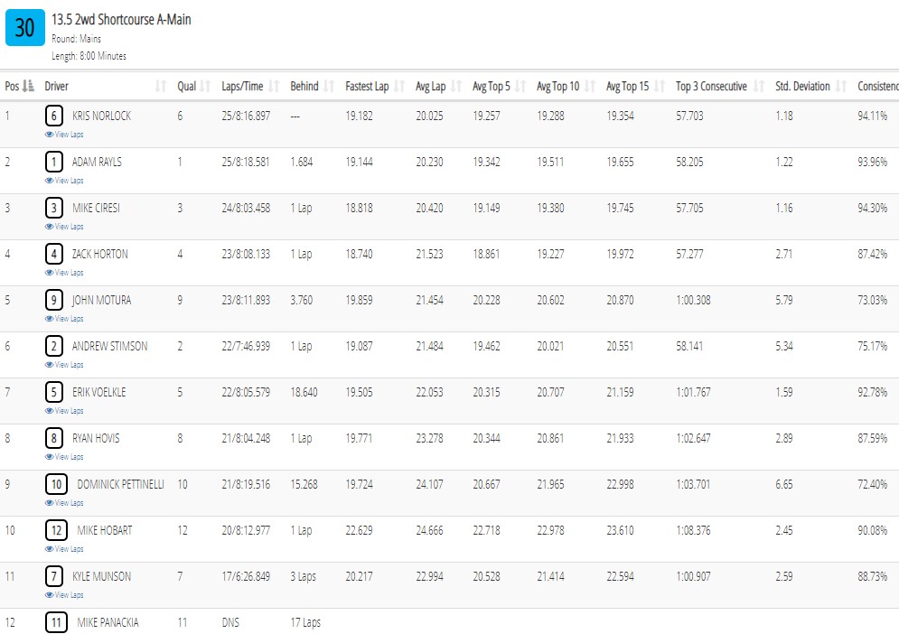The width and height of the screenshot is (899, 634).
Task: Sort by Avg Lap arrows icon
Action: pos(456,87)
